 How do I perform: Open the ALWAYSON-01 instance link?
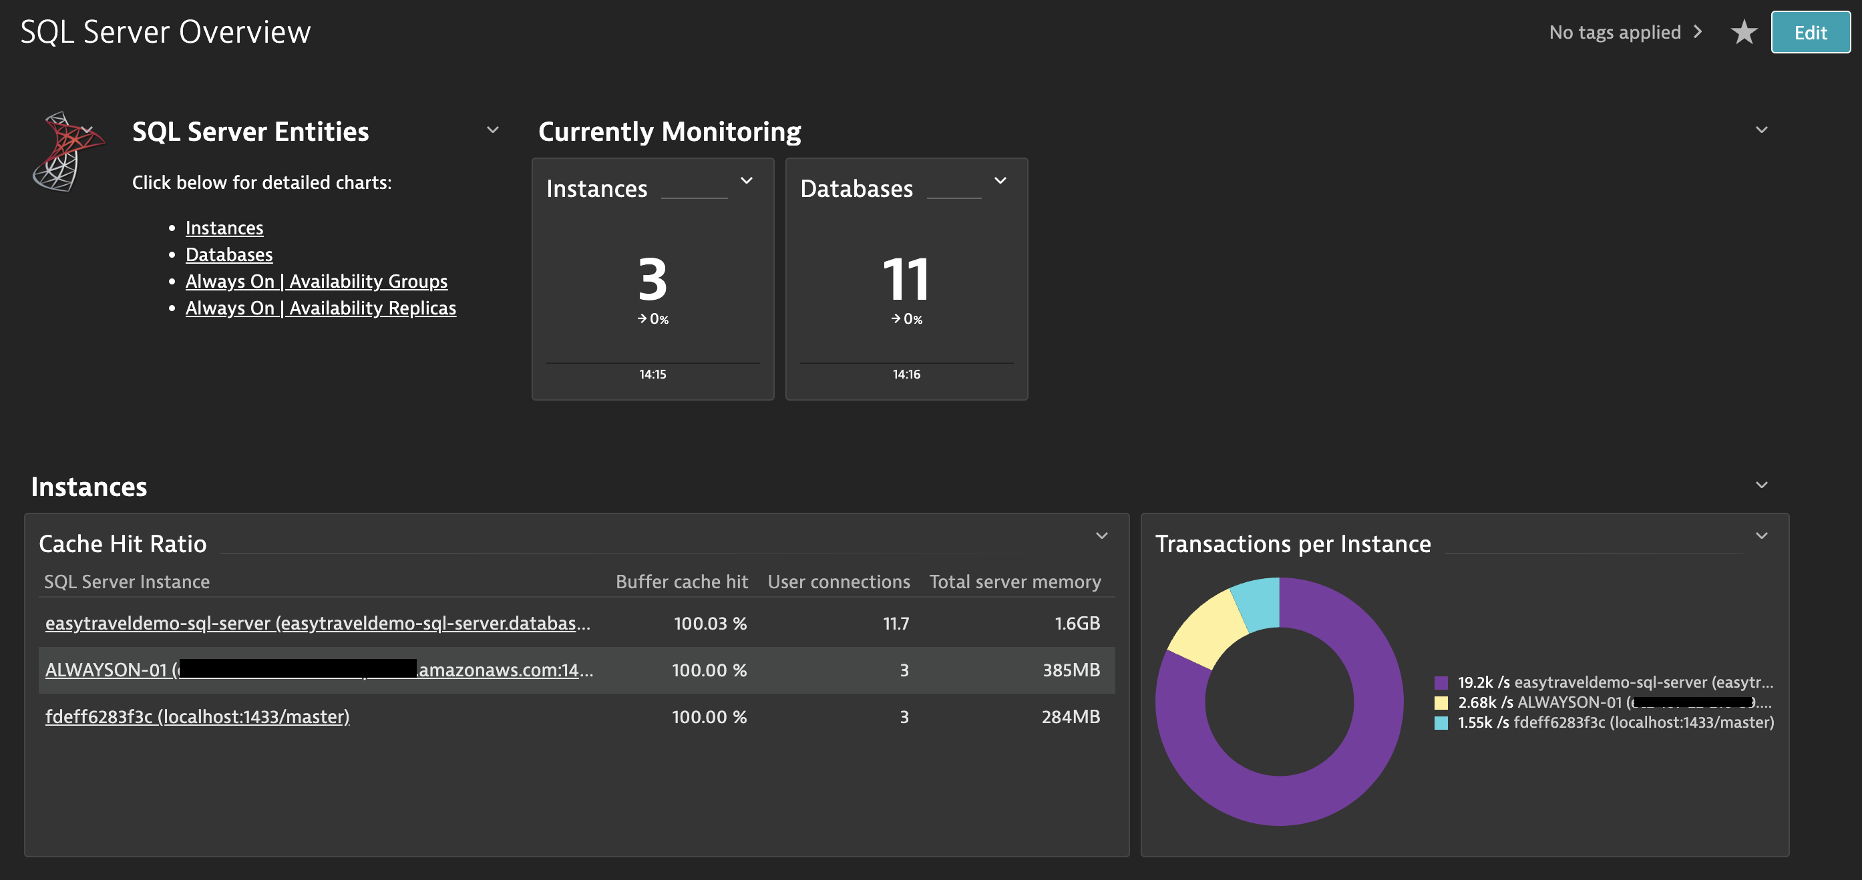pos(319,670)
